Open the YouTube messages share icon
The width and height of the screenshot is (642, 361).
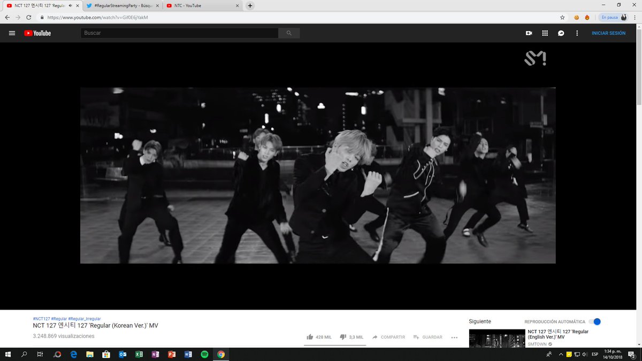tap(561, 33)
